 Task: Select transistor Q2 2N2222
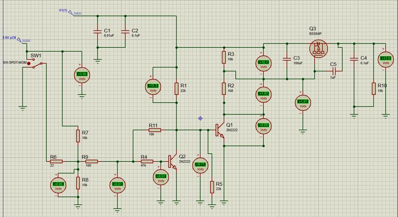tap(173, 162)
